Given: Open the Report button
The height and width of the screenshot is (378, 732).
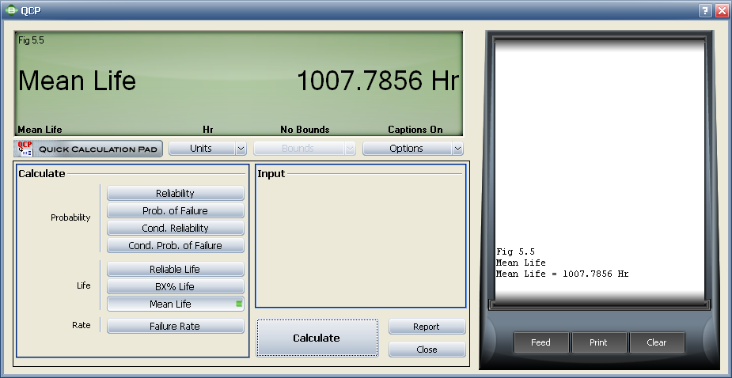Looking at the screenshot, I should (x=427, y=327).
